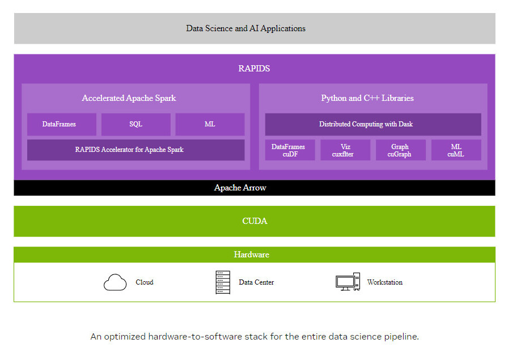The height and width of the screenshot is (356, 508).
Task: Select the DataFrames cuDF box
Action: 290,150
